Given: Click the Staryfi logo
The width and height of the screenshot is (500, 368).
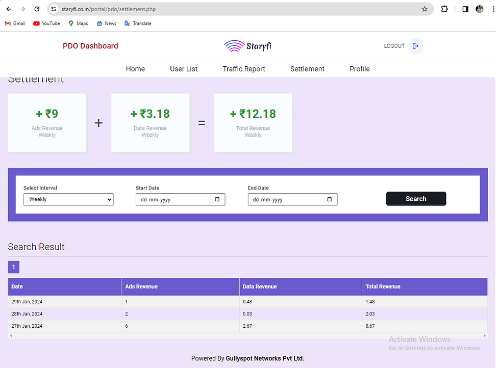Looking at the screenshot, I should click(x=247, y=46).
